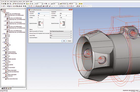Open 'Keep Z axis parallel with Tool axis' dropdown
140x92 pixels.
point(61,31)
